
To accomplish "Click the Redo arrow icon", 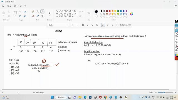I will pyautogui.click(x=25, y=6).
